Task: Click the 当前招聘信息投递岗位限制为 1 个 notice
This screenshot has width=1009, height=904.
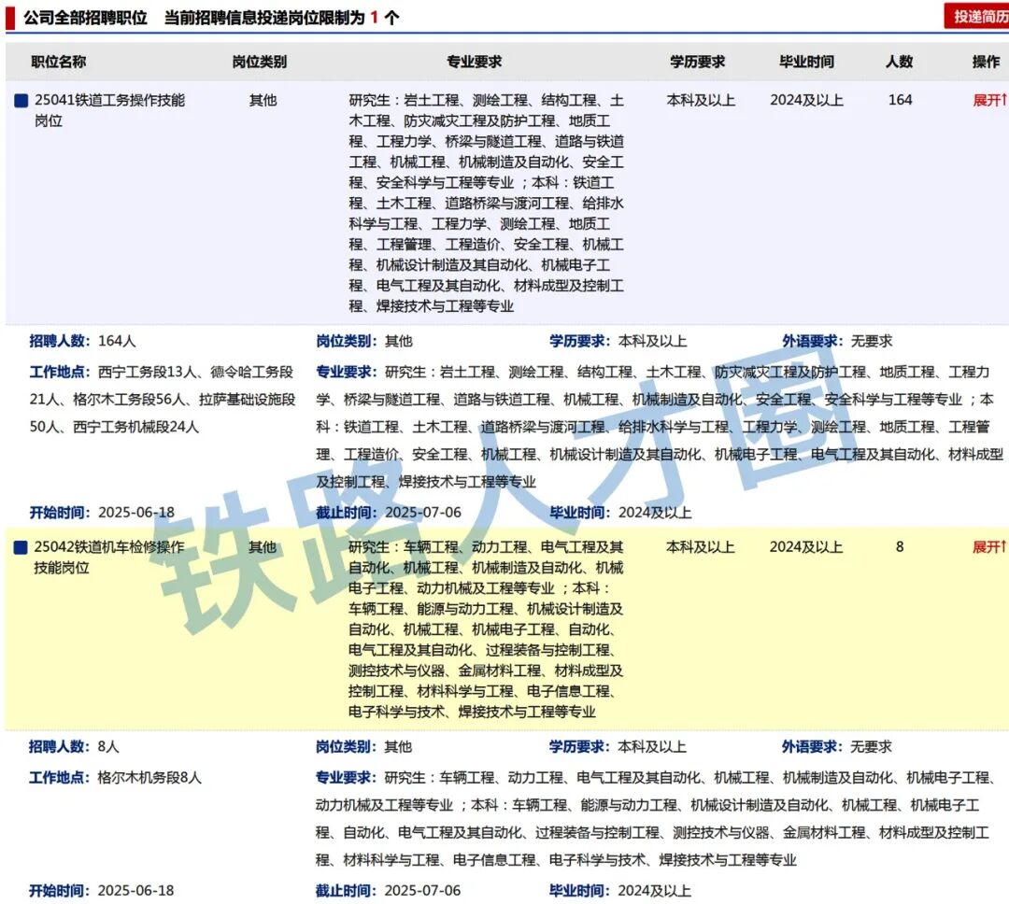Action: (282, 18)
